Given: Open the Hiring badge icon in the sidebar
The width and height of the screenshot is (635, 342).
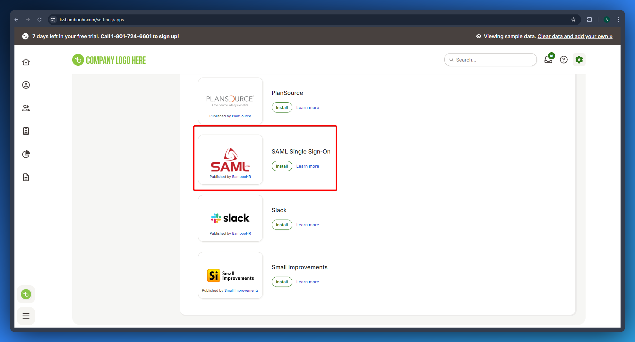Looking at the screenshot, I should (x=26, y=131).
